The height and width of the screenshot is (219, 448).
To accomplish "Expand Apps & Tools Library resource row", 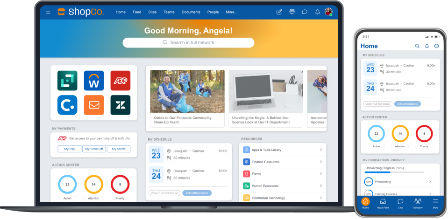I will 321,150.
